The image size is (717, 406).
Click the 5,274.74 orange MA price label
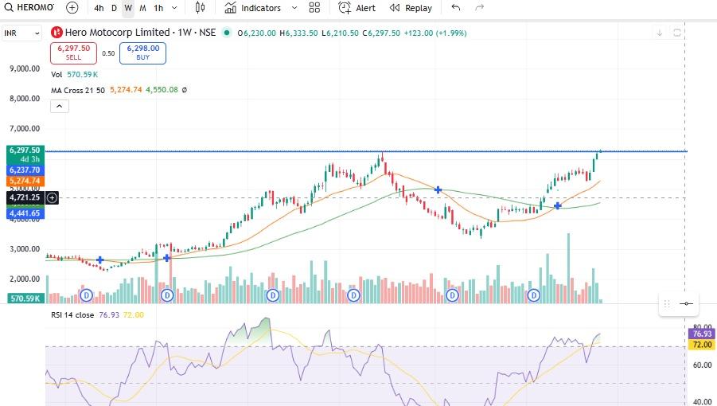point(25,181)
